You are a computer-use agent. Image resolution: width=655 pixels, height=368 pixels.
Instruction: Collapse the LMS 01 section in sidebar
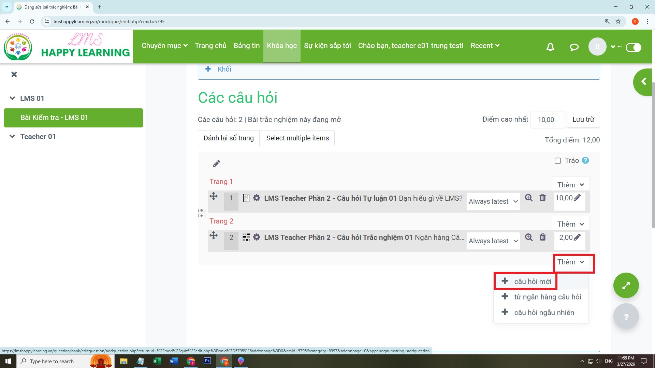12,98
